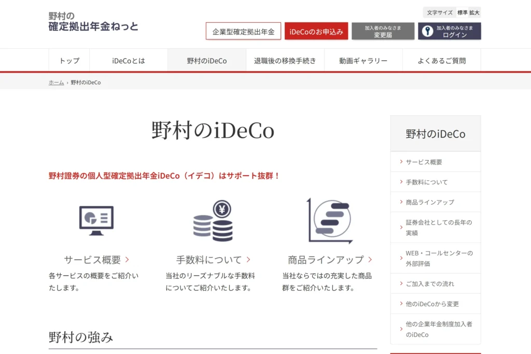
Task: Open the 動画ギャラリー navigation tab
Action: point(363,61)
